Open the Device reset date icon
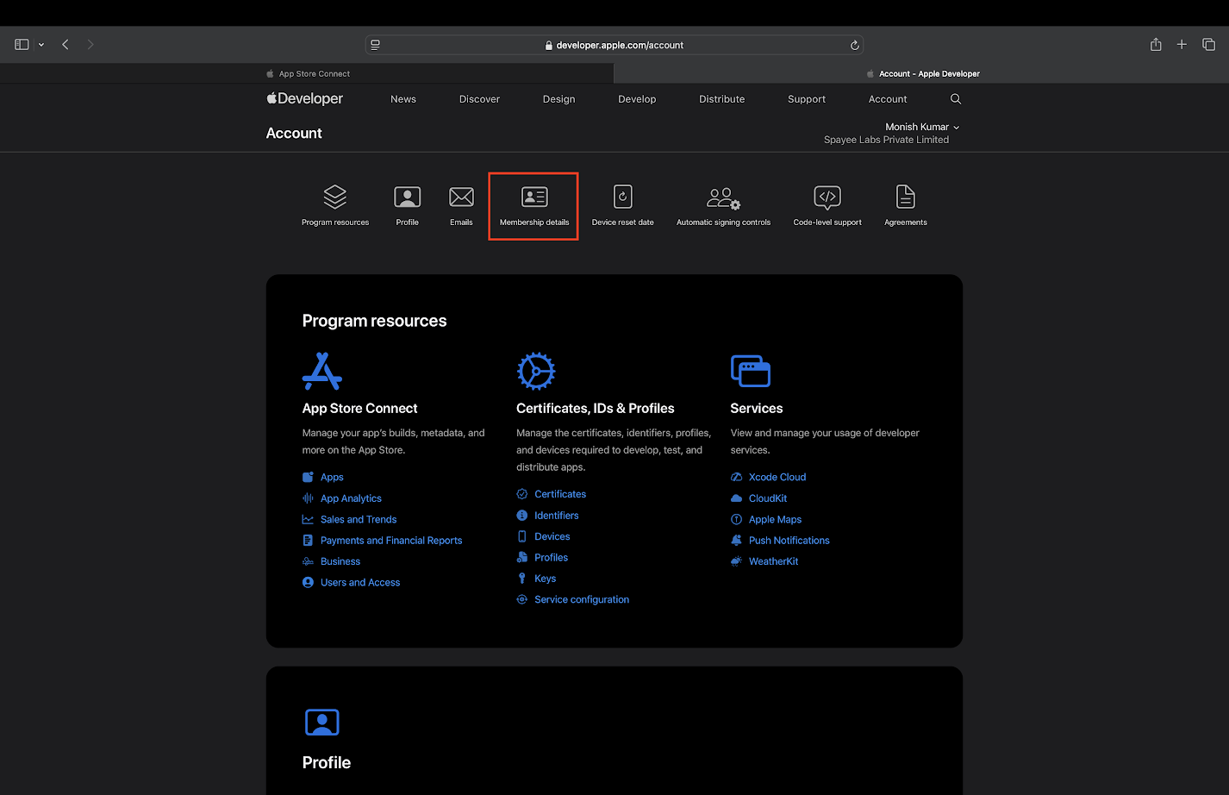This screenshot has width=1229, height=795. (622, 197)
